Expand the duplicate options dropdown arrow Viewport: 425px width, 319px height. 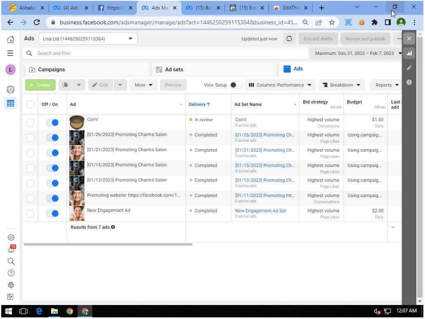[x=79, y=85]
